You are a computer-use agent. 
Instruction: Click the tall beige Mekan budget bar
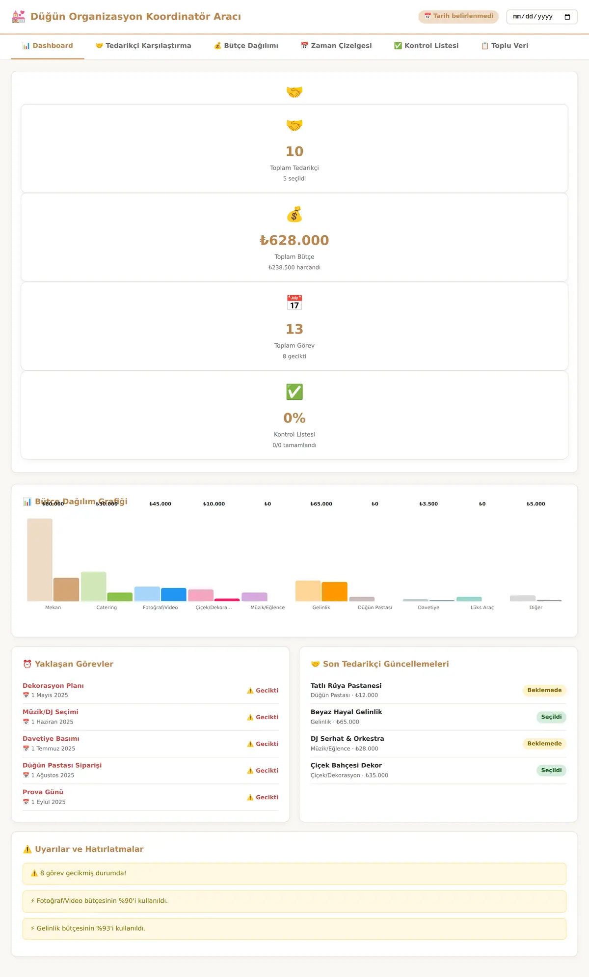40,560
